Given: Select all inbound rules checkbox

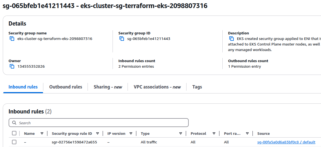Looking at the screenshot, I should coord(14,133).
